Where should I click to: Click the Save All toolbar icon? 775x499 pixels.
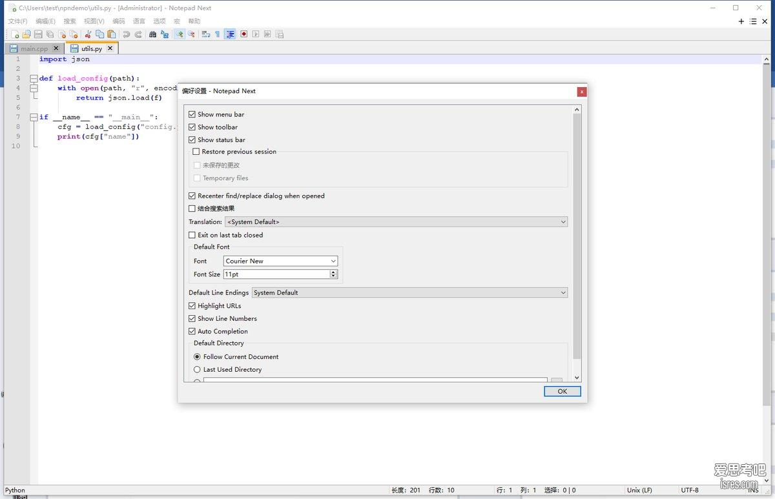(50, 34)
